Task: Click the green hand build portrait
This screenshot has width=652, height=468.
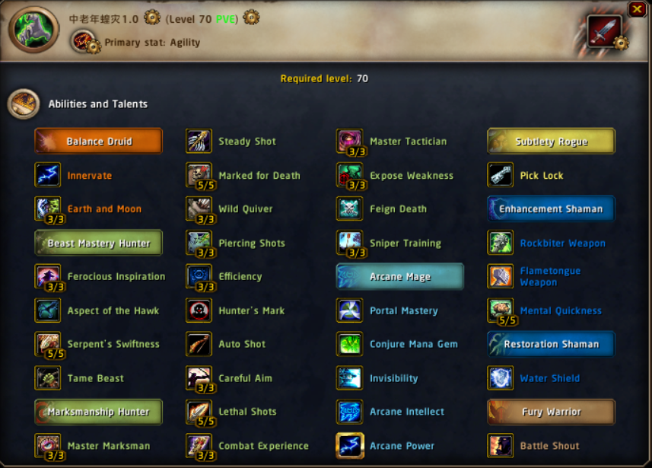Action: [x=33, y=29]
